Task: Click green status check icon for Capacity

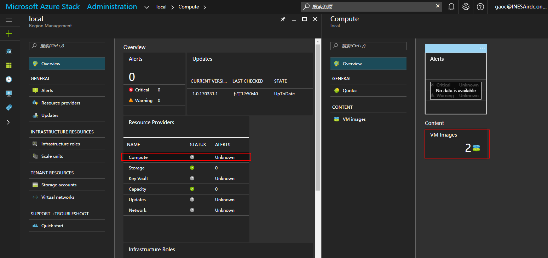Action: tap(192, 189)
